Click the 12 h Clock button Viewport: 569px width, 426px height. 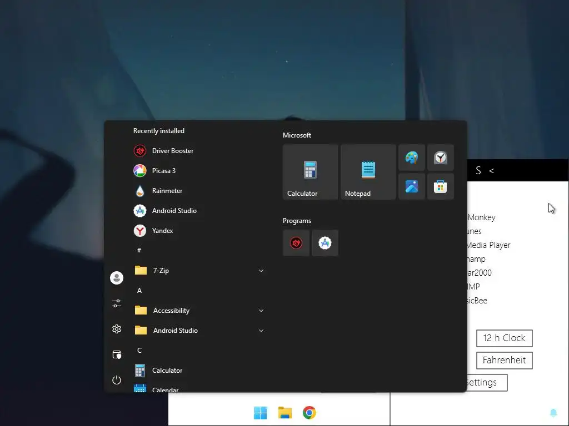click(x=504, y=338)
